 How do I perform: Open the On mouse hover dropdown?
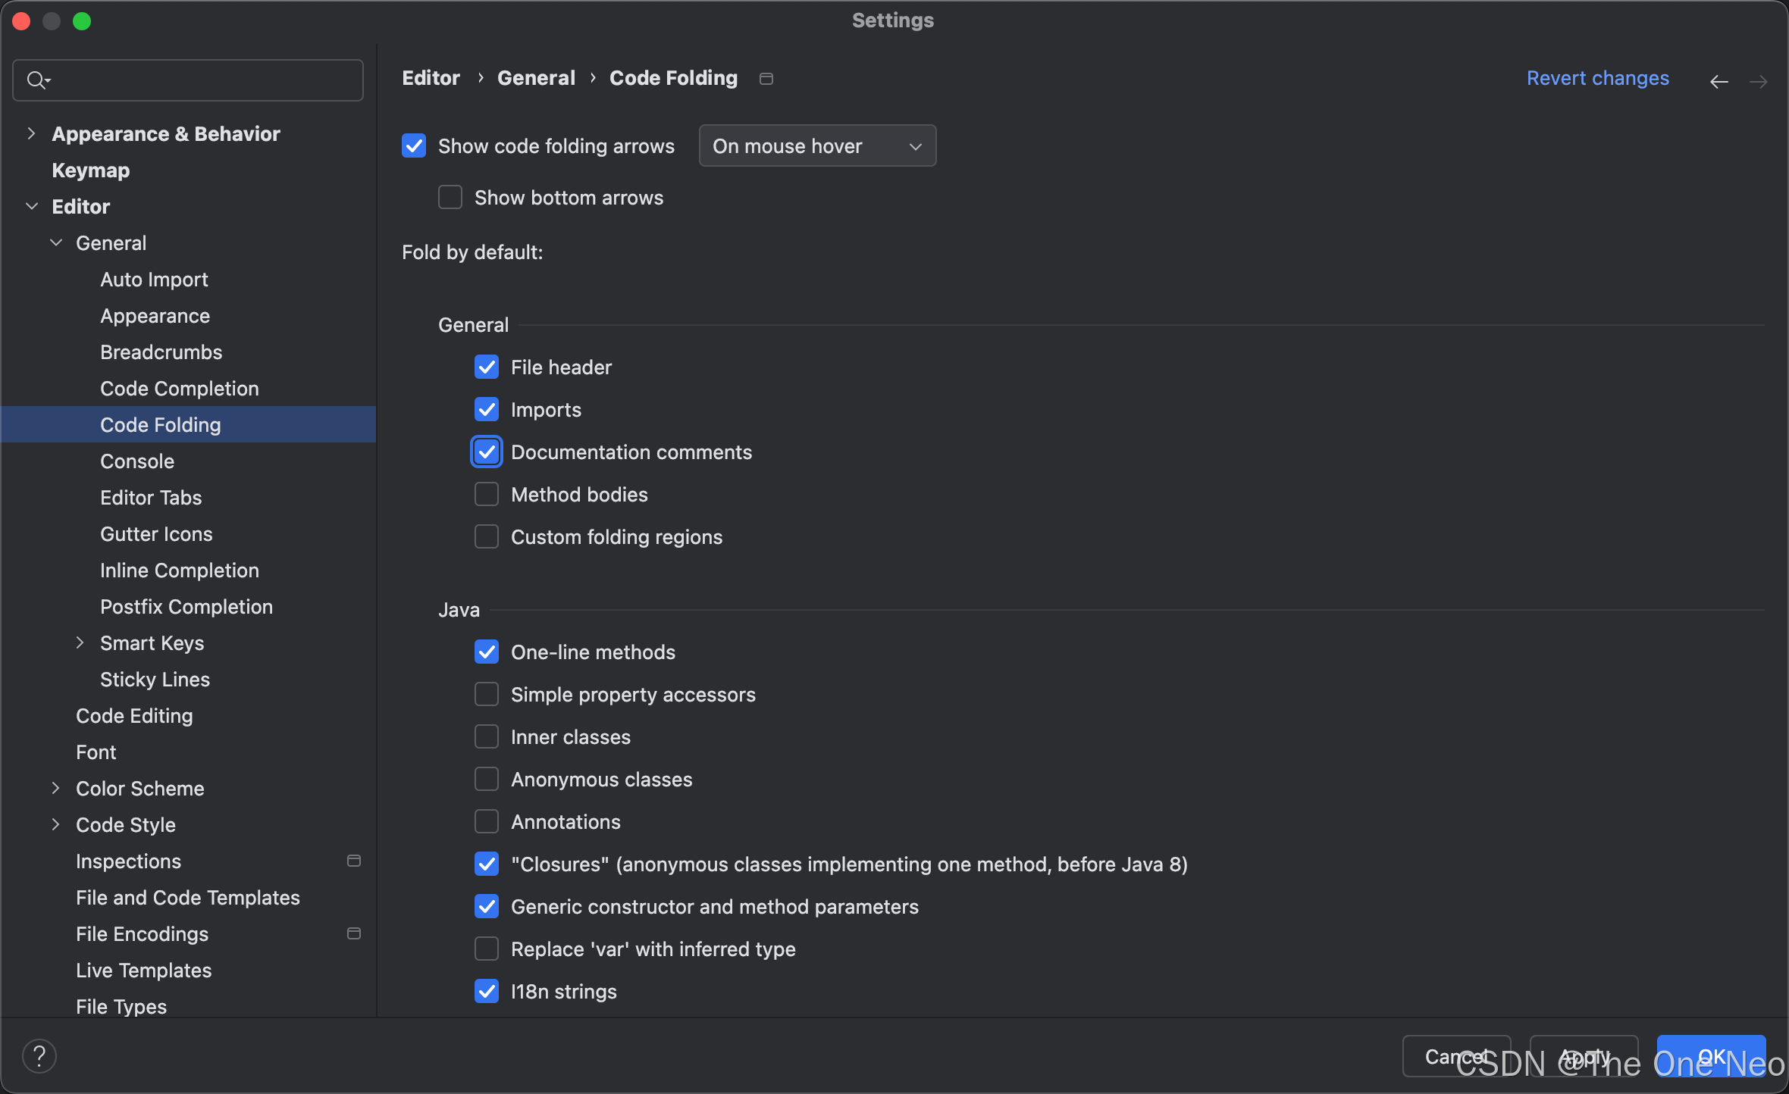(x=817, y=145)
